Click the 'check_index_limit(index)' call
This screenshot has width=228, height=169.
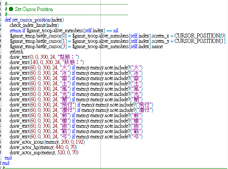(x=34, y=25)
